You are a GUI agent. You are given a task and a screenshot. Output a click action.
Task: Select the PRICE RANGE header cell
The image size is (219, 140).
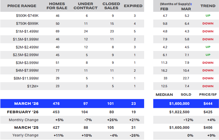point(22,6)
